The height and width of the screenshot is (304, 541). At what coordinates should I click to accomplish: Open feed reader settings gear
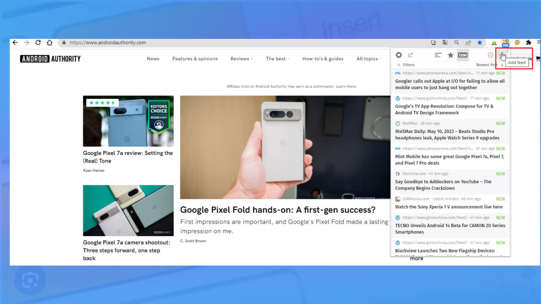(x=399, y=55)
